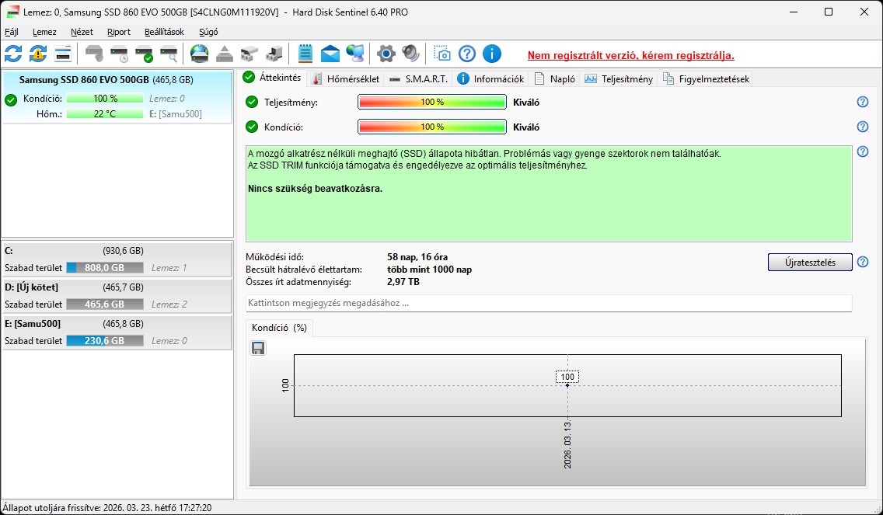Open the blue notepad report icon
The image size is (883, 515).
pyautogui.click(x=305, y=54)
